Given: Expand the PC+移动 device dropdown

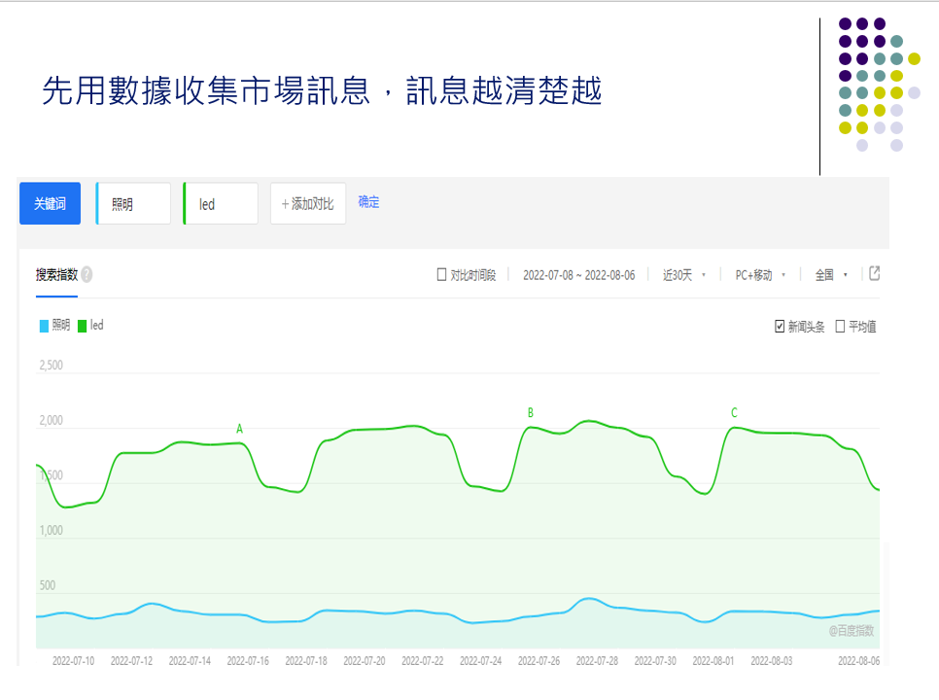Looking at the screenshot, I should [x=759, y=275].
